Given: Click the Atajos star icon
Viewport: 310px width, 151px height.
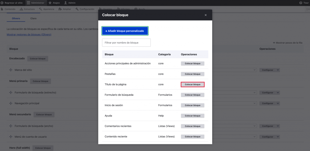Looking at the screenshot, I should pyautogui.click(x=50, y=3).
